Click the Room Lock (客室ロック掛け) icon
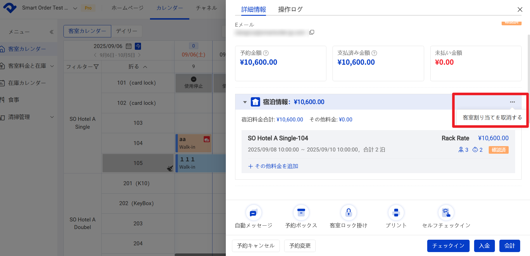Screen dimensions: 530x256 (x=348, y=213)
